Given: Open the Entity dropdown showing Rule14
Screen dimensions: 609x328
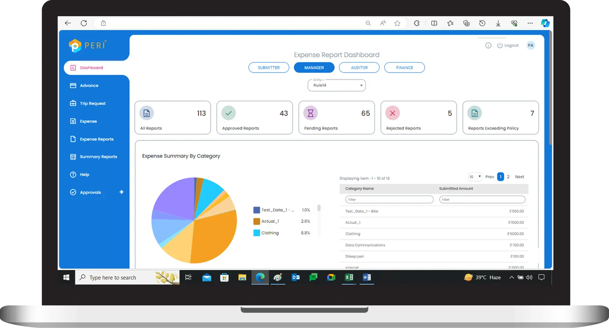Looking at the screenshot, I should pos(337,85).
